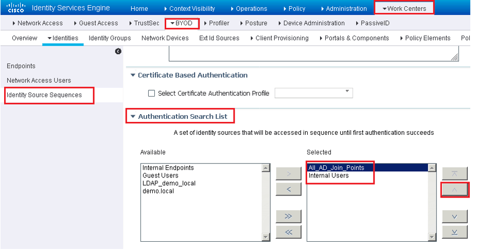This screenshot has width=477, height=250.
Task: Click the Selected list scrollbar up arrow
Action: [x=432, y=168]
